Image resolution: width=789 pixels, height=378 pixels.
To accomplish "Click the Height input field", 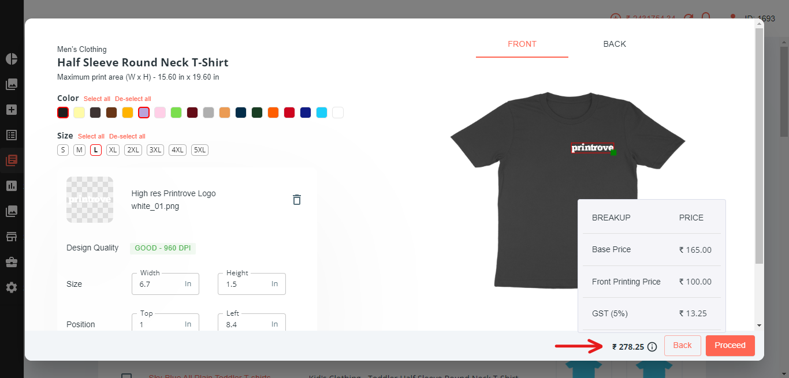I will [252, 284].
